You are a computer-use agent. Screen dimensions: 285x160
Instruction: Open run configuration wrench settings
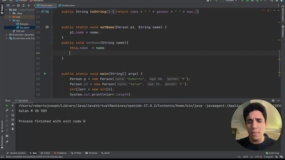pos(7,110)
